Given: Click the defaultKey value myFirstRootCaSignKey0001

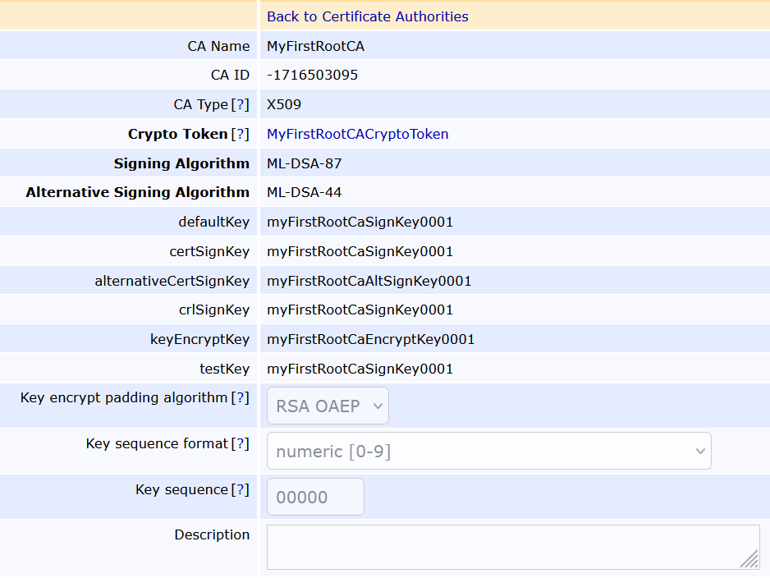Looking at the screenshot, I should pyautogui.click(x=358, y=222).
